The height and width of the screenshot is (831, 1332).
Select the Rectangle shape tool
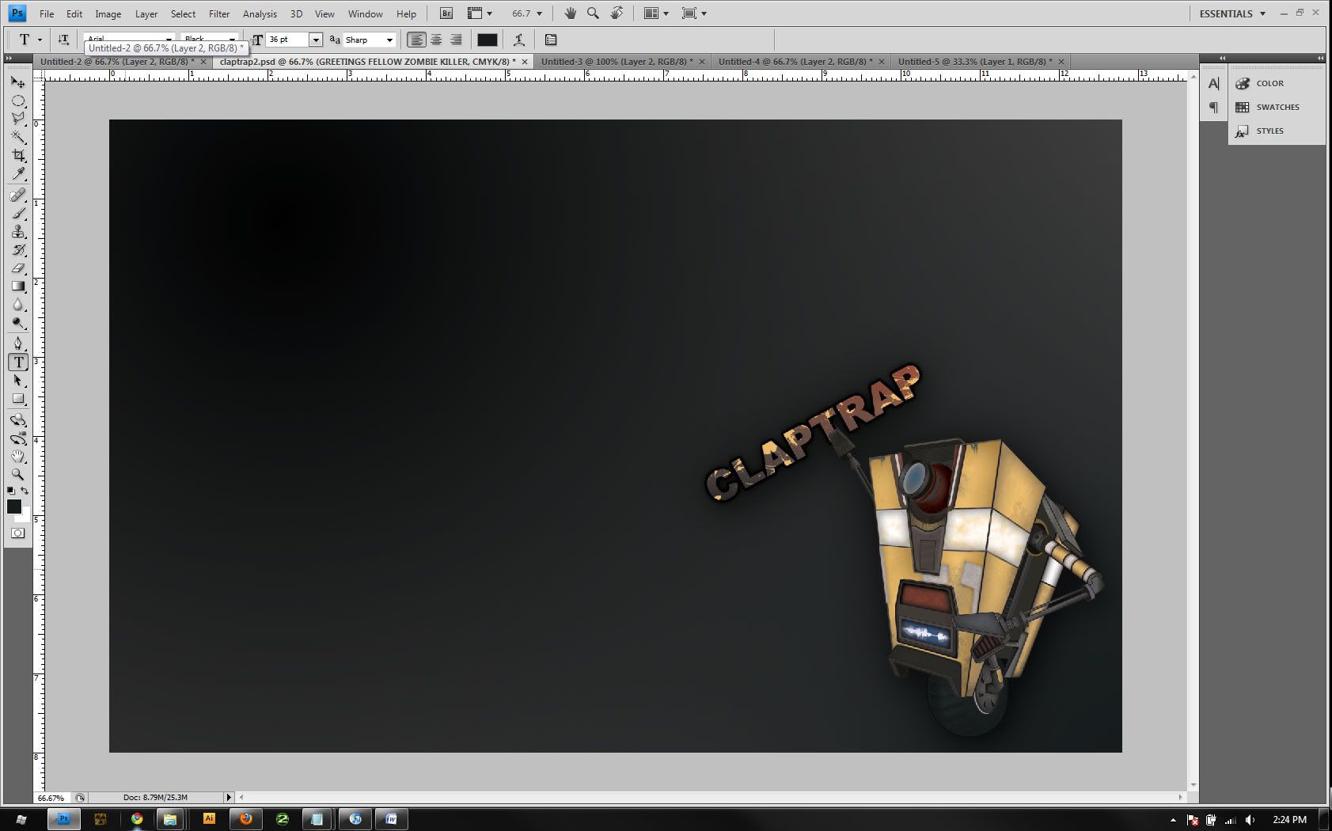18,399
